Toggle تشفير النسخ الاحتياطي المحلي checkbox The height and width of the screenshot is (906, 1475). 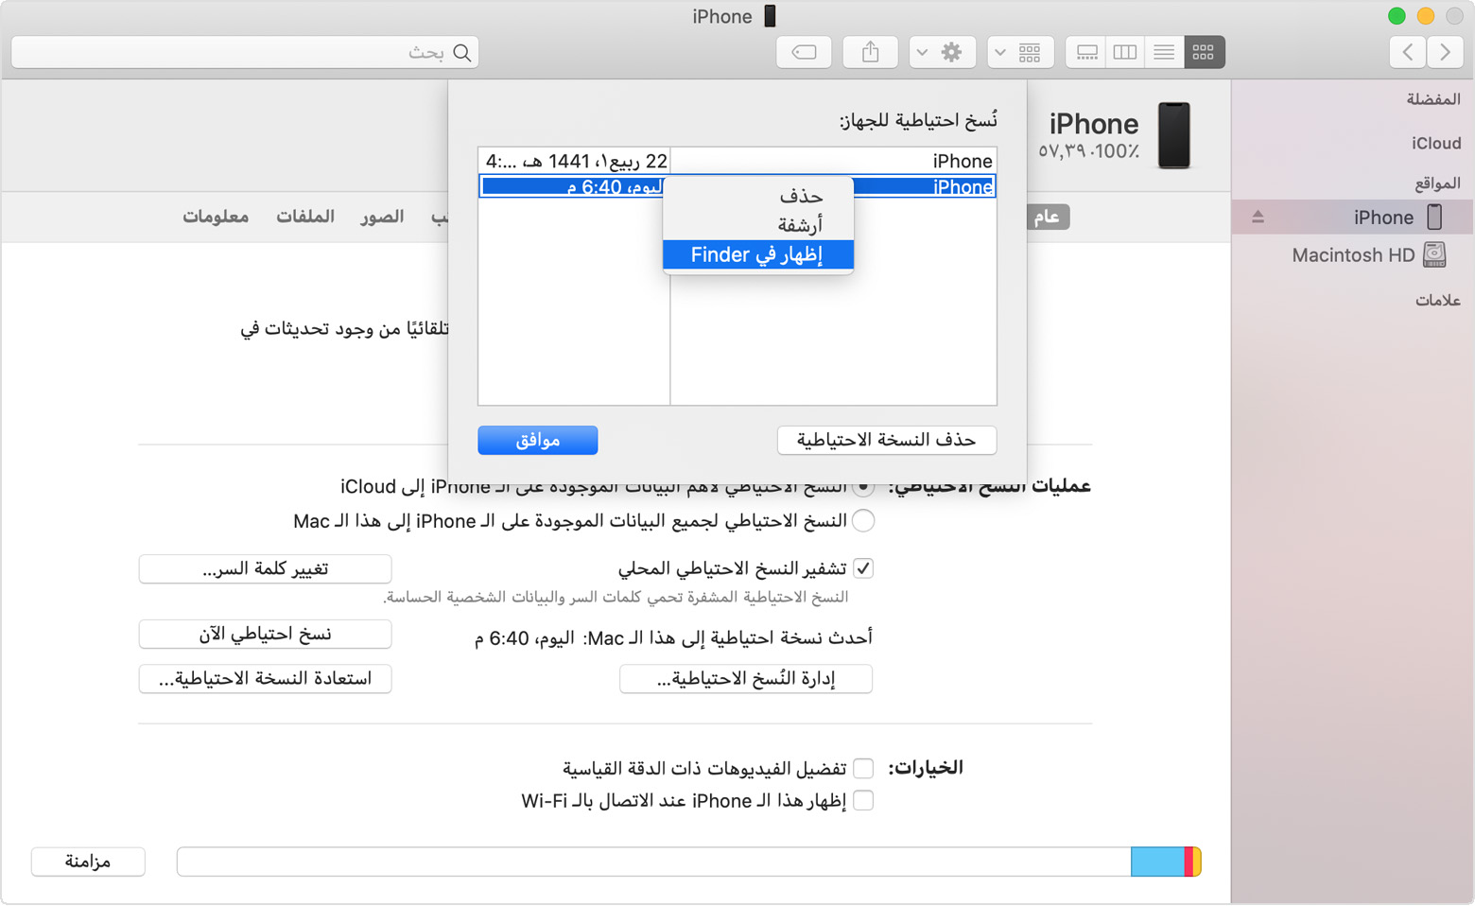[x=863, y=568]
